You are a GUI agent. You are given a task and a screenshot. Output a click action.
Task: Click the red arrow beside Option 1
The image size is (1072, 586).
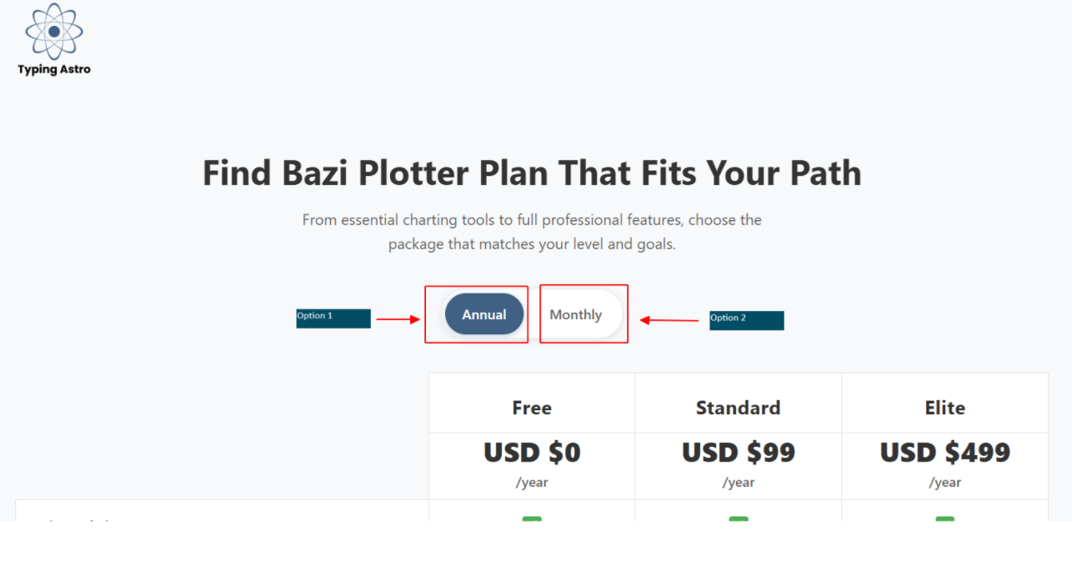click(398, 318)
